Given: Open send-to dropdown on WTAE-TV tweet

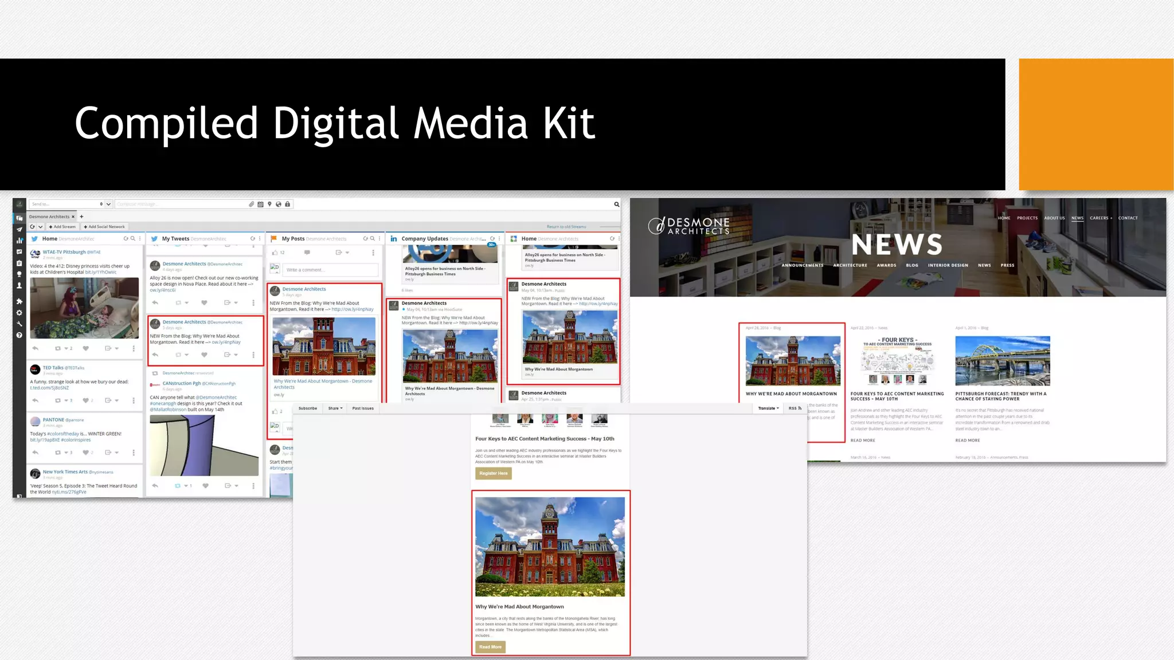Looking at the screenshot, I should coord(116,348).
